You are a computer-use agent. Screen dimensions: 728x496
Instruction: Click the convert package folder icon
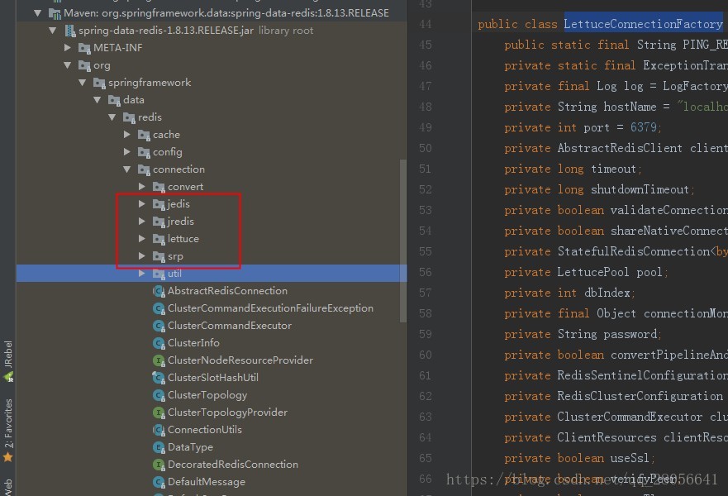159,187
